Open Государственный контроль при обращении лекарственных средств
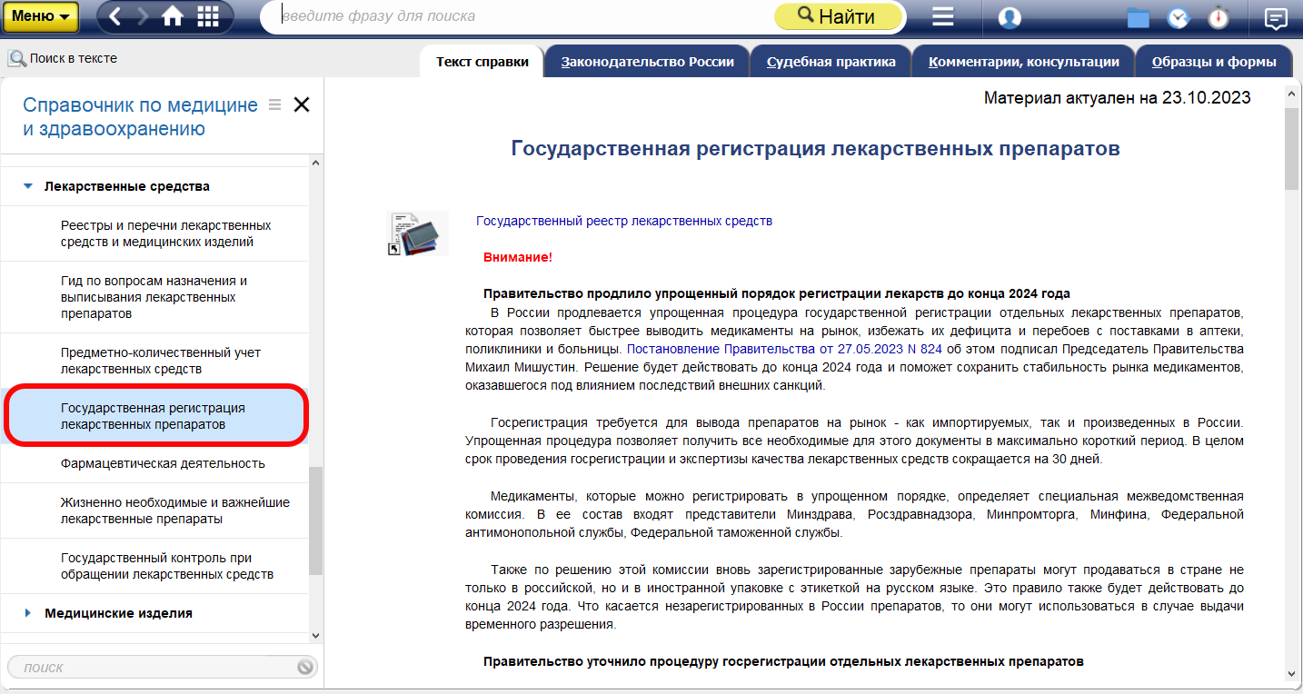 point(154,566)
